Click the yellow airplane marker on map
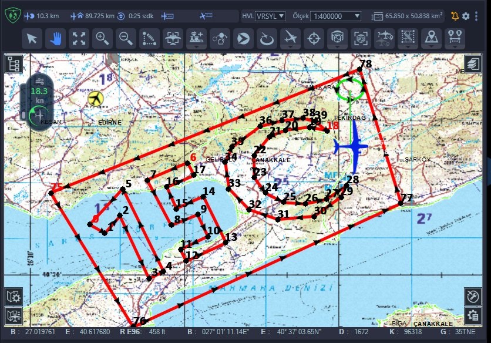 click(x=95, y=98)
